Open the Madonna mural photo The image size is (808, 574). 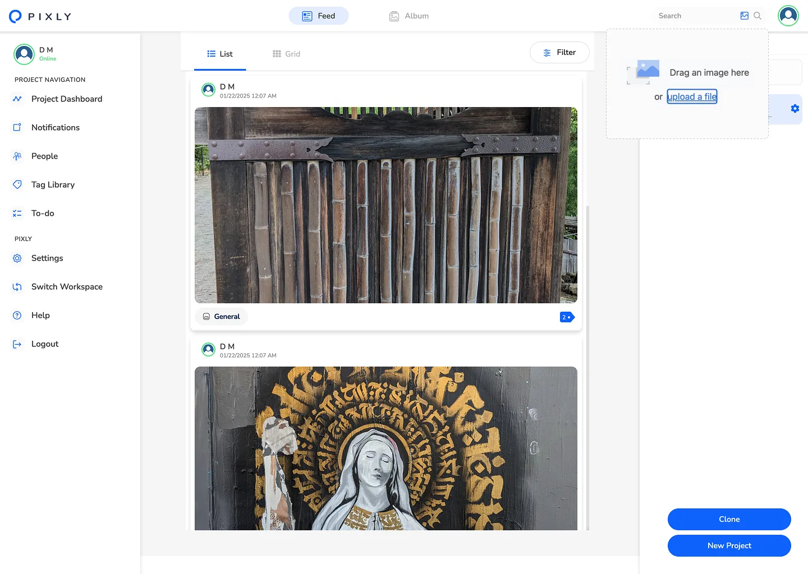click(x=386, y=448)
